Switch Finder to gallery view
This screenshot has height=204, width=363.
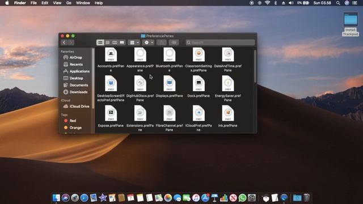click(122, 42)
